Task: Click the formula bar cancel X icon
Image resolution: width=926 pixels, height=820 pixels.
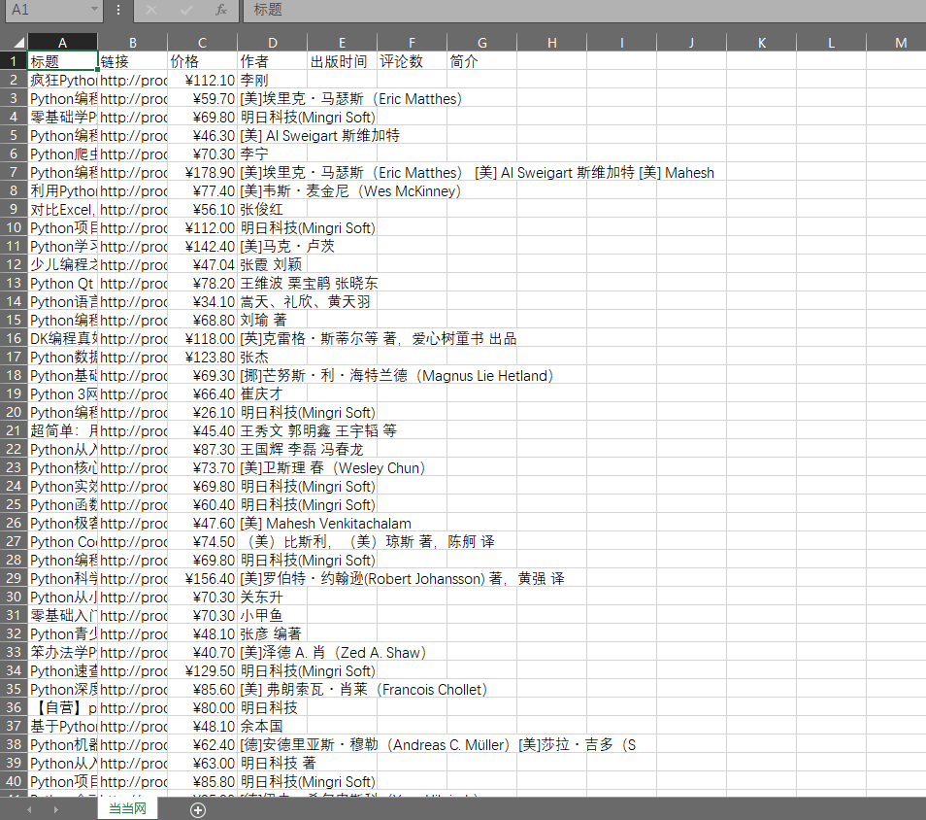Action: pos(151,10)
